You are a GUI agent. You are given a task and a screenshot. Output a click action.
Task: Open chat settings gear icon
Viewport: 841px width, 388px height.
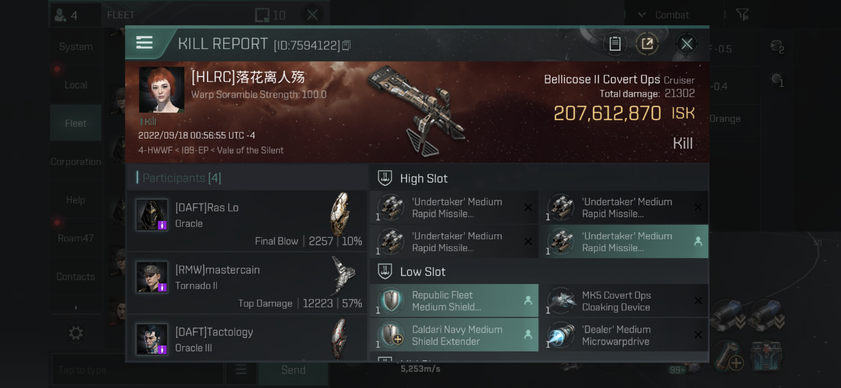coord(76,333)
